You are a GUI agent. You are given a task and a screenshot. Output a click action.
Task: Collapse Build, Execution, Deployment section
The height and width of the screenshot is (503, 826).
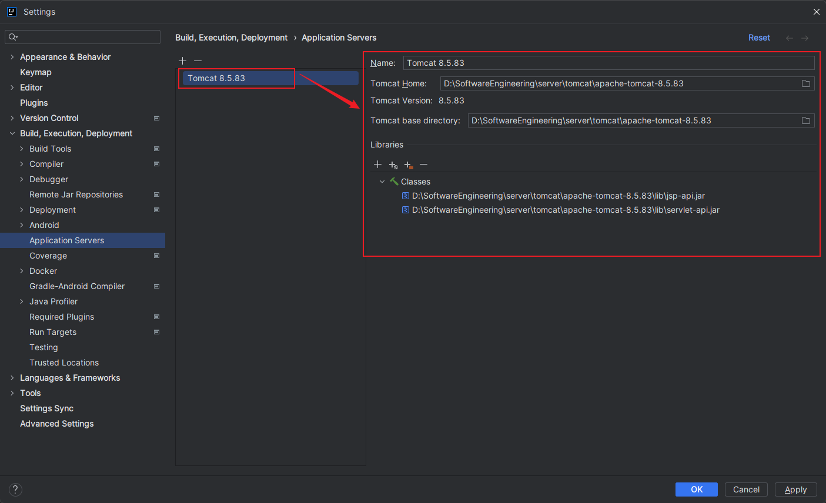[x=12, y=133]
